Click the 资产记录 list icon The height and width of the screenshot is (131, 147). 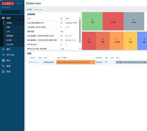pyautogui.click(x=3, y=55)
